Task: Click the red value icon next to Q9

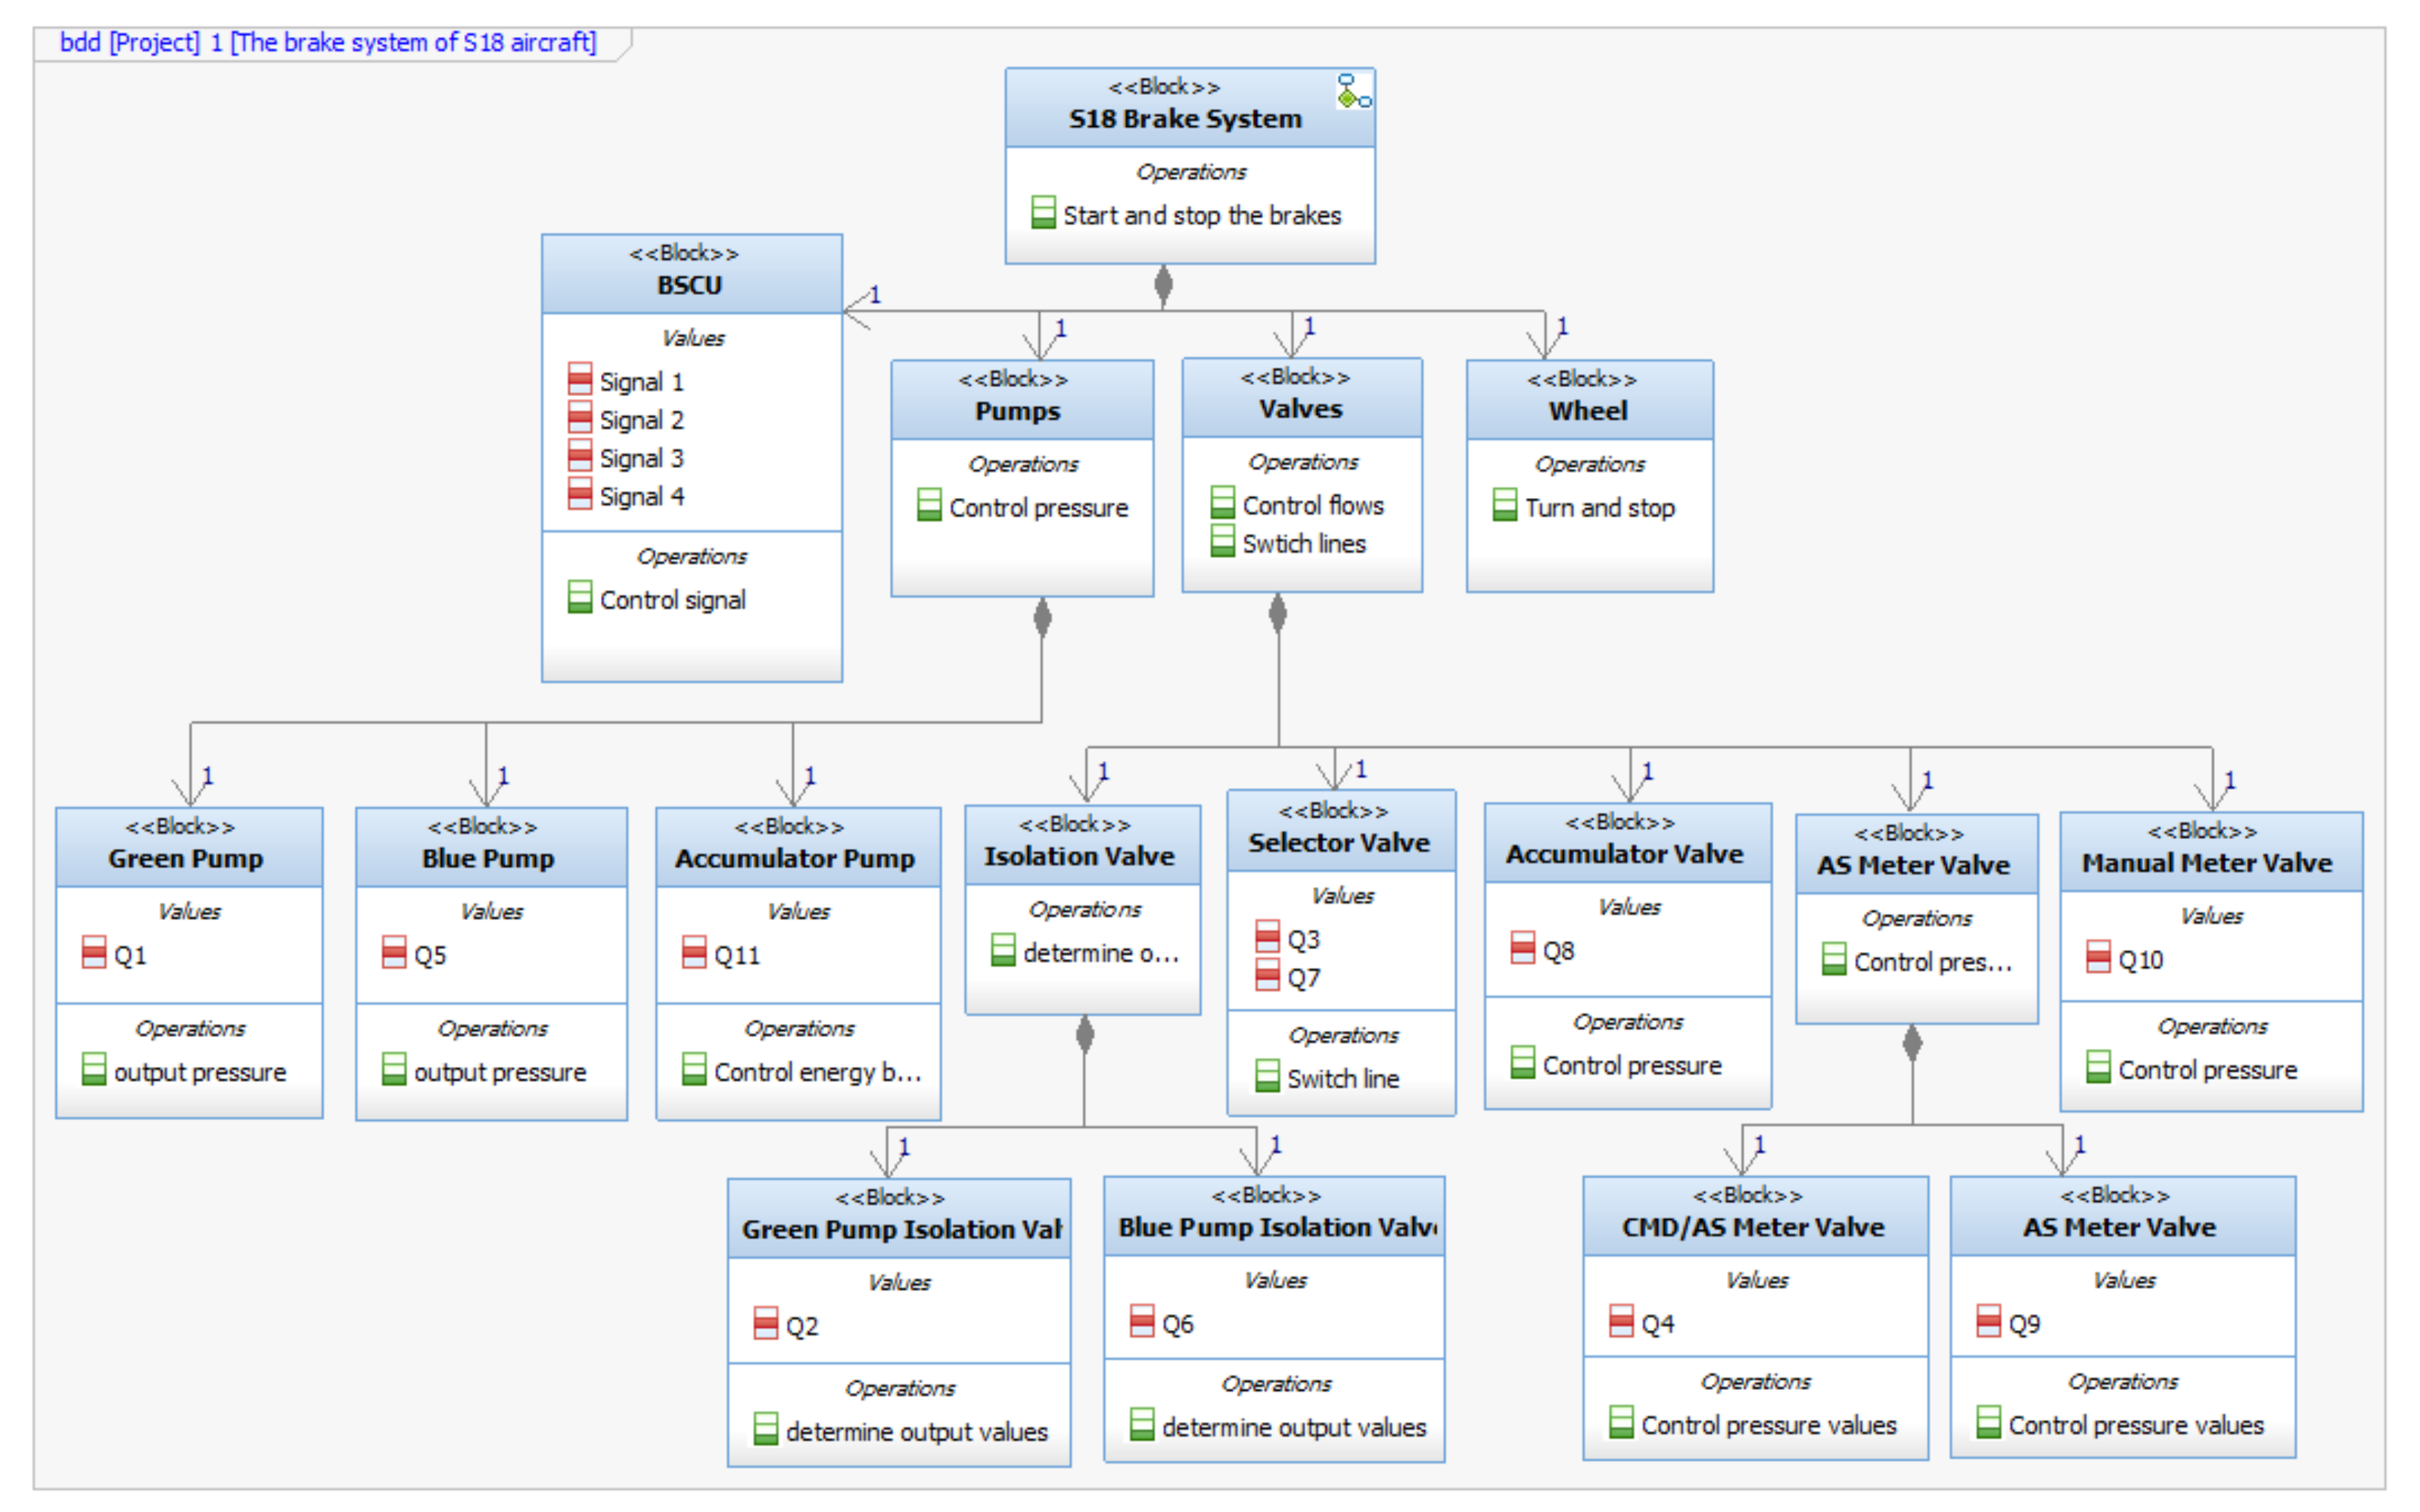Action: [1988, 1322]
